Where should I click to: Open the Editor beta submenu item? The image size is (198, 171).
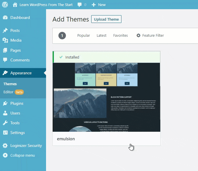point(14,92)
